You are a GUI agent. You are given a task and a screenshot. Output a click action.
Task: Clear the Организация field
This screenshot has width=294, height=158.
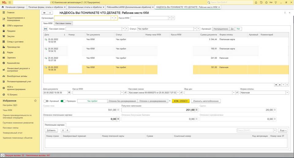click(x=116, y=18)
